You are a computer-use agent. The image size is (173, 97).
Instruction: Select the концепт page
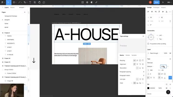(7, 20)
